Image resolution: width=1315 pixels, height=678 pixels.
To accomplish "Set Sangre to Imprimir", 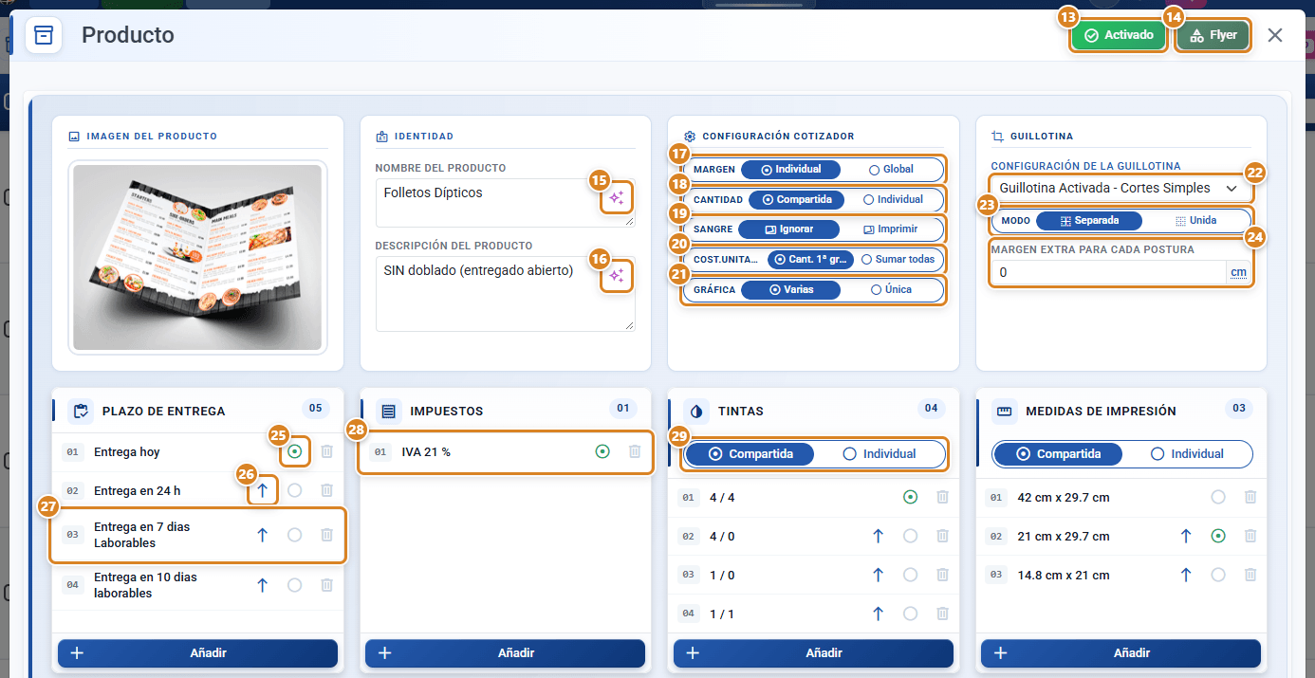I will (890, 229).
